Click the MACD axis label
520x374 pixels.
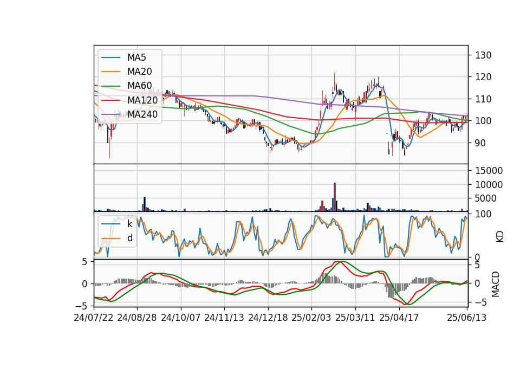(496, 284)
